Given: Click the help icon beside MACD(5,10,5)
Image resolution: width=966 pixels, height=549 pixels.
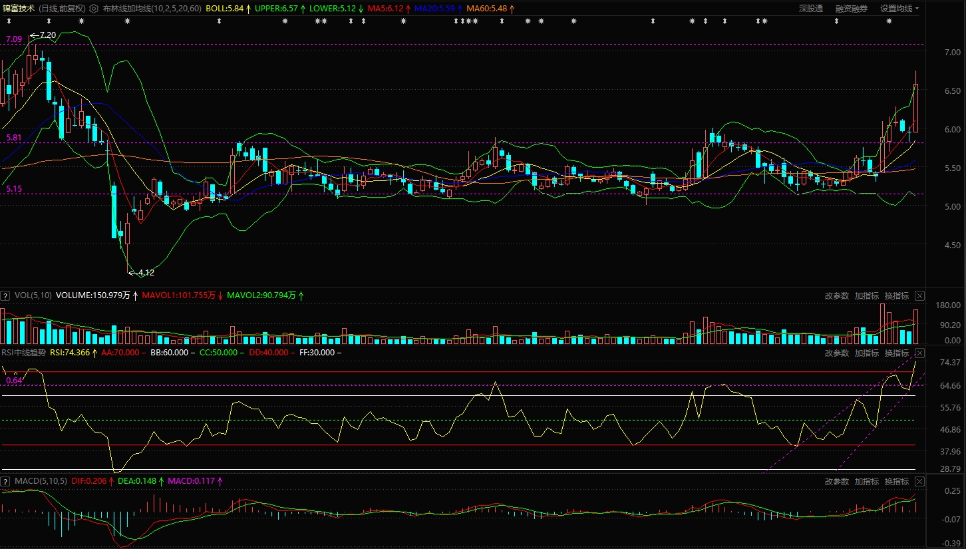Looking at the screenshot, I should point(5,481).
